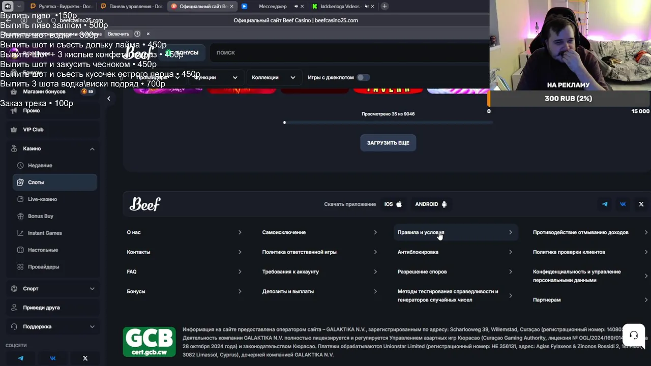The image size is (651, 366).
Task: Open FAQ footer link
Action: [184, 271]
